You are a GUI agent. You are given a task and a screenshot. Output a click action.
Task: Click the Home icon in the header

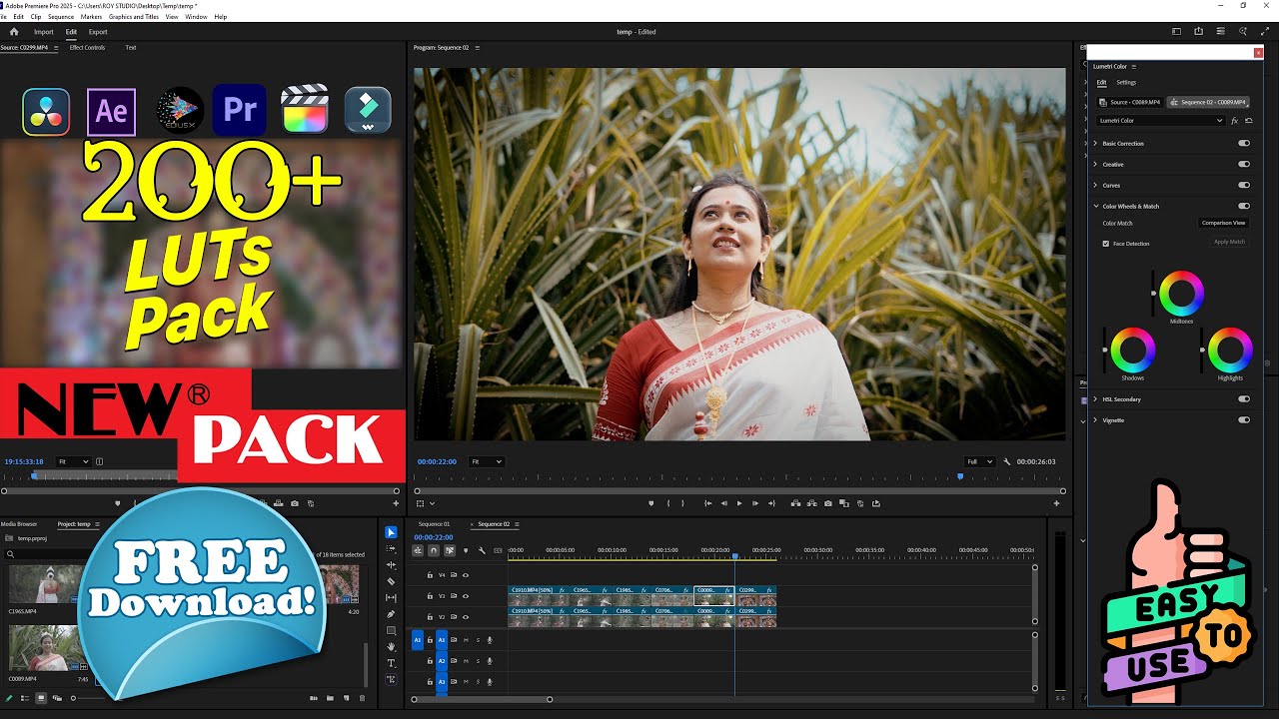pyautogui.click(x=14, y=32)
